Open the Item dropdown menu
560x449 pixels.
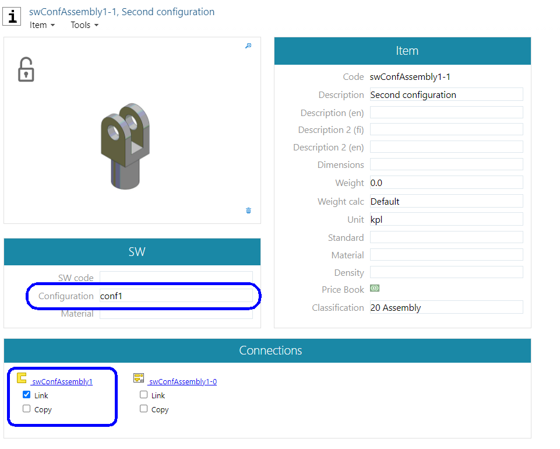coord(42,25)
